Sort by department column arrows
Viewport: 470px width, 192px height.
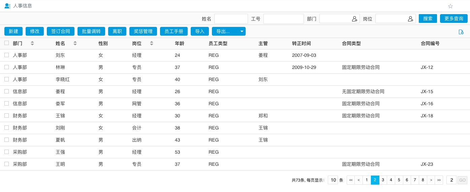[x=32, y=43]
